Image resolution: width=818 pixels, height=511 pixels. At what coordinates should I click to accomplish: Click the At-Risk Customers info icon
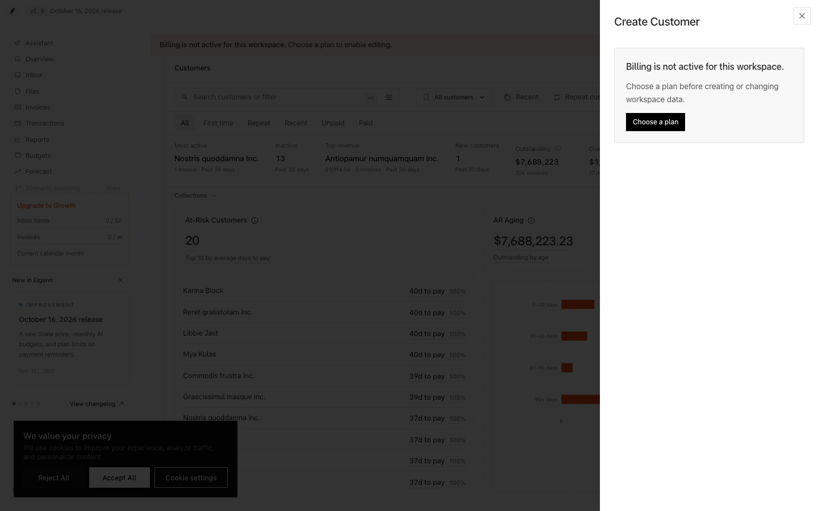pos(254,220)
